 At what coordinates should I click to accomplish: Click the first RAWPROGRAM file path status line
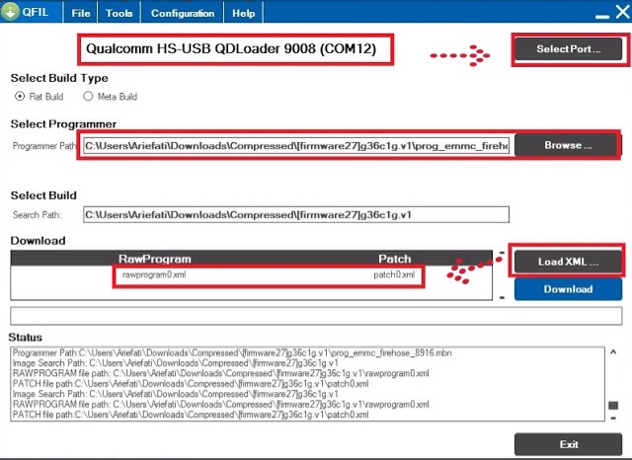[x=221, y=373]
